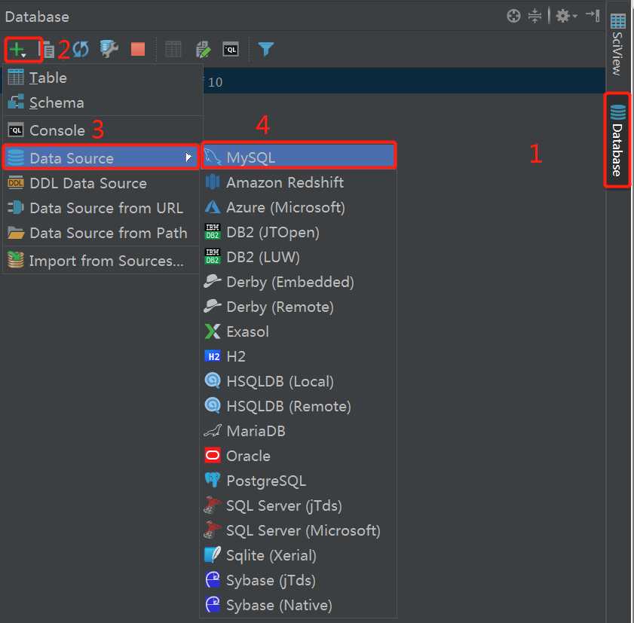Click the table editor grid icon
634x623 pixels.
pos(173,50)
